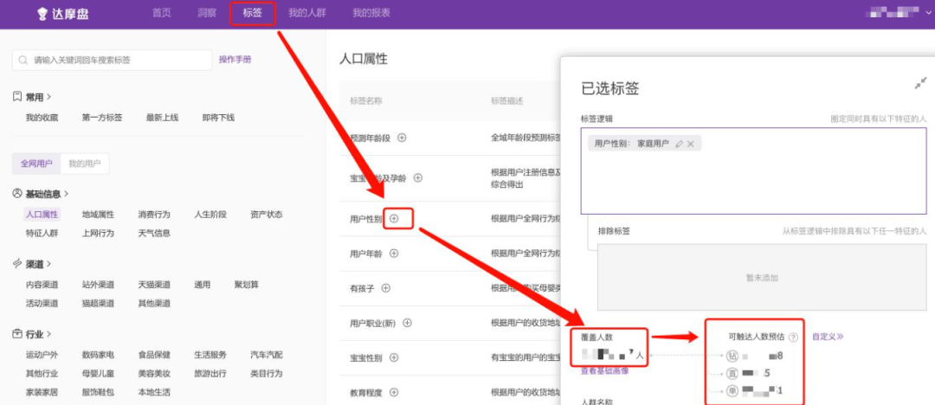Image resolution: width=935 pixels, height=405 pixels.
Task: Select 运动户外 category
Action: (x=42, y=356)
